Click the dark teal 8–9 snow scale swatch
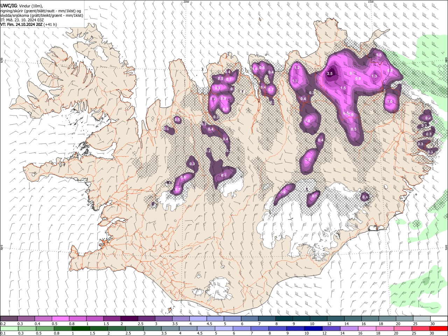The width and height of the screenshot is (448, 336). 284,318
